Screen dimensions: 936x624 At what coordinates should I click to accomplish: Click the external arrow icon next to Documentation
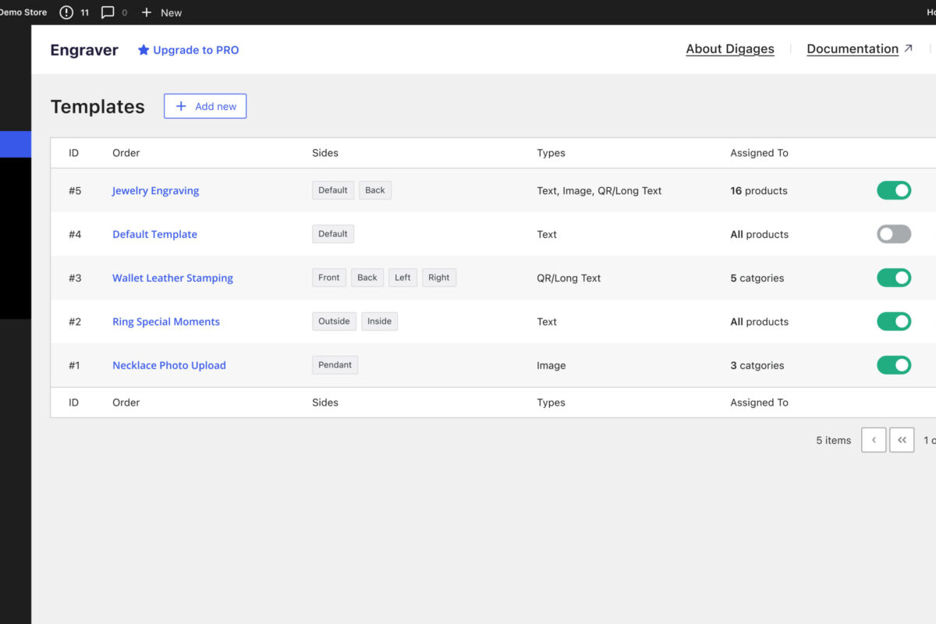[908, 48]
